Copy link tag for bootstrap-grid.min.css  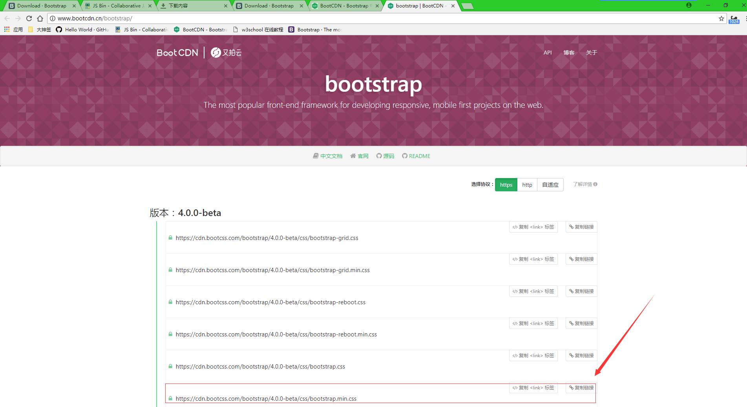point(533,259)
